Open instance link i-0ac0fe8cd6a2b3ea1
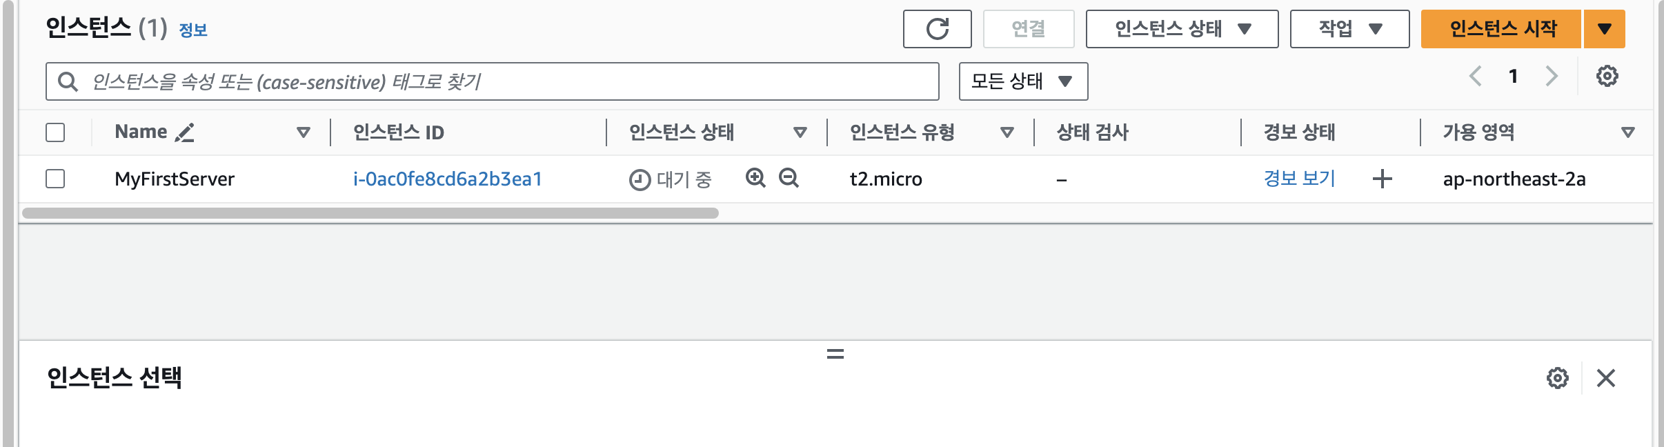The image size is (1664, 447). (448, 179)
